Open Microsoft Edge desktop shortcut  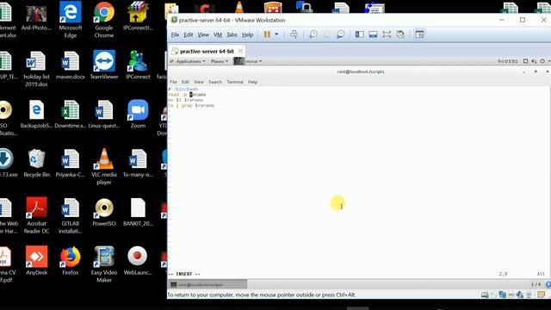click(x=71, y=20)
